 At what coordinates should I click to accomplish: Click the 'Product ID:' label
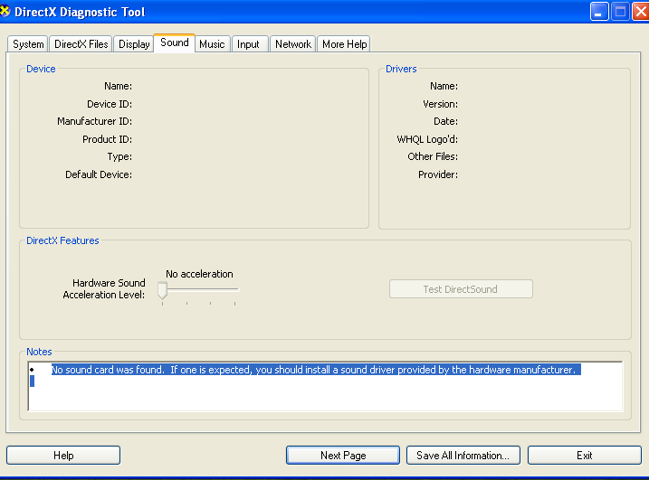click(x=107, y=139)
